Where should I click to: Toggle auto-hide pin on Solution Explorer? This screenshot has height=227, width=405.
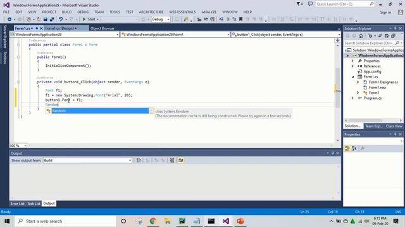[x=396, y=28]
